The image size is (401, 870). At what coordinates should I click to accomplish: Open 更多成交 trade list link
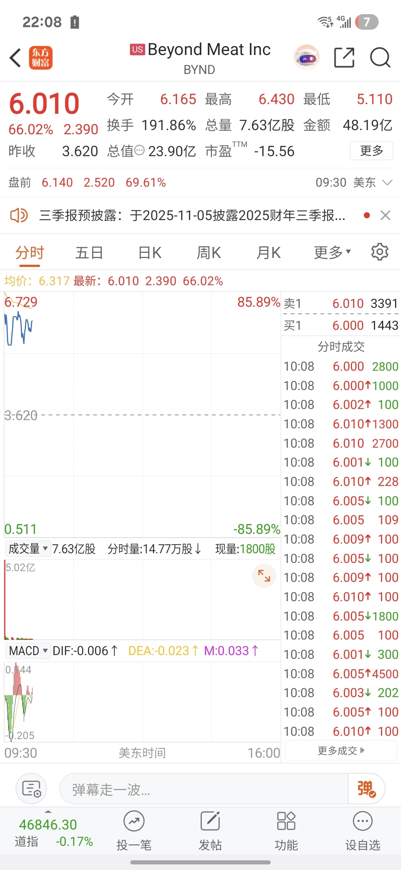coord(341,751)
